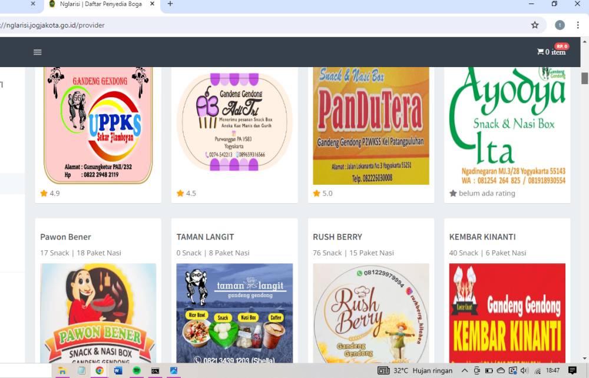The height and width of the screenshot is (378, 589).
Task: Open Spotify from the taskbar
Action: click(x=137, y=371)
